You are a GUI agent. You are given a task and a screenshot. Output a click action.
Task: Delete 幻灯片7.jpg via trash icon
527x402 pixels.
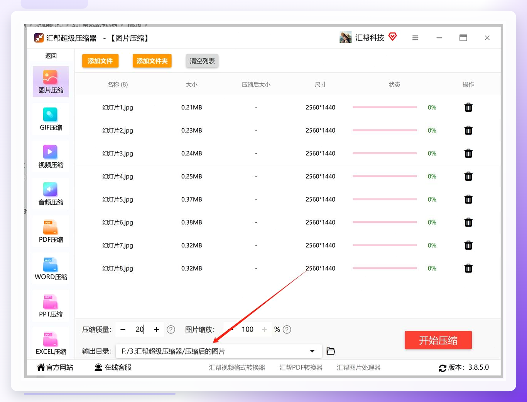[x=468, y=245]
